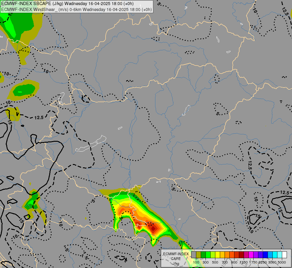Click the legend value 900
Image resolution: width=292 pixels, height=268 pixels.
pyautogui.click(x=234, y=262)
